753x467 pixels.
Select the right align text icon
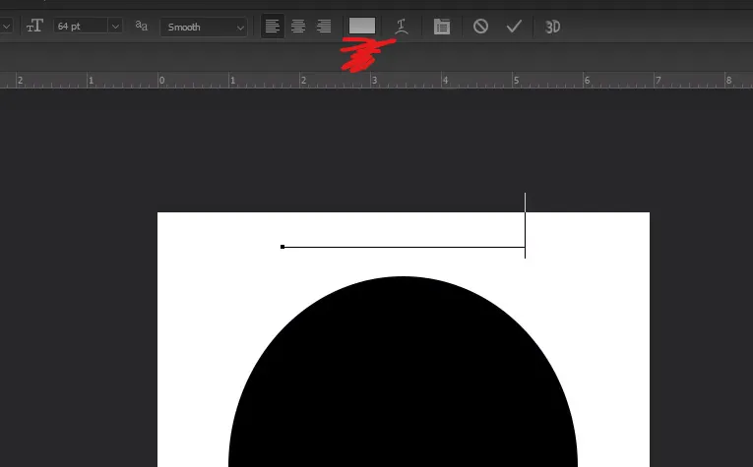(324, 26)
